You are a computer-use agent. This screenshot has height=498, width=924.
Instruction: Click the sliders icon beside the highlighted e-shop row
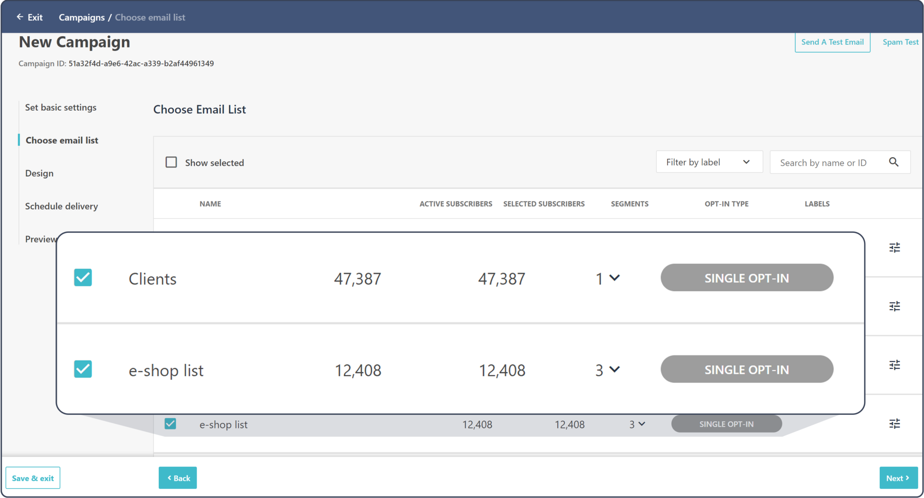tap(895, 424)
